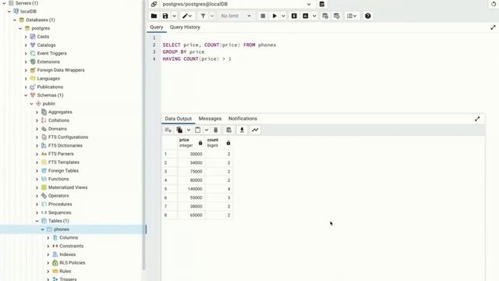Click the connection status link icon
Viewport: 499px width, 281px height.
click(x=154, y=4)
